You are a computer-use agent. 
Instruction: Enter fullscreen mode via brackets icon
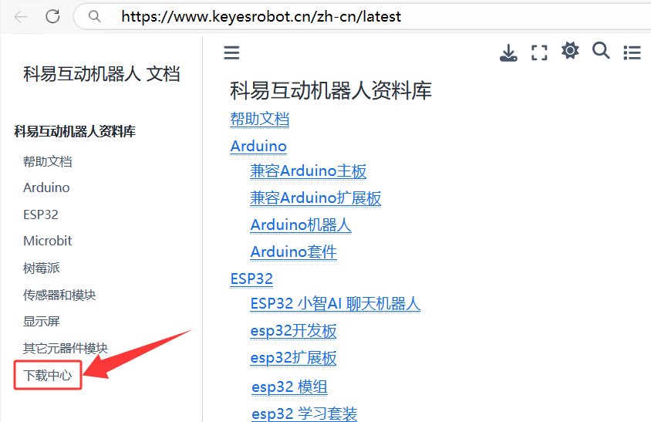tap(539, 52)
